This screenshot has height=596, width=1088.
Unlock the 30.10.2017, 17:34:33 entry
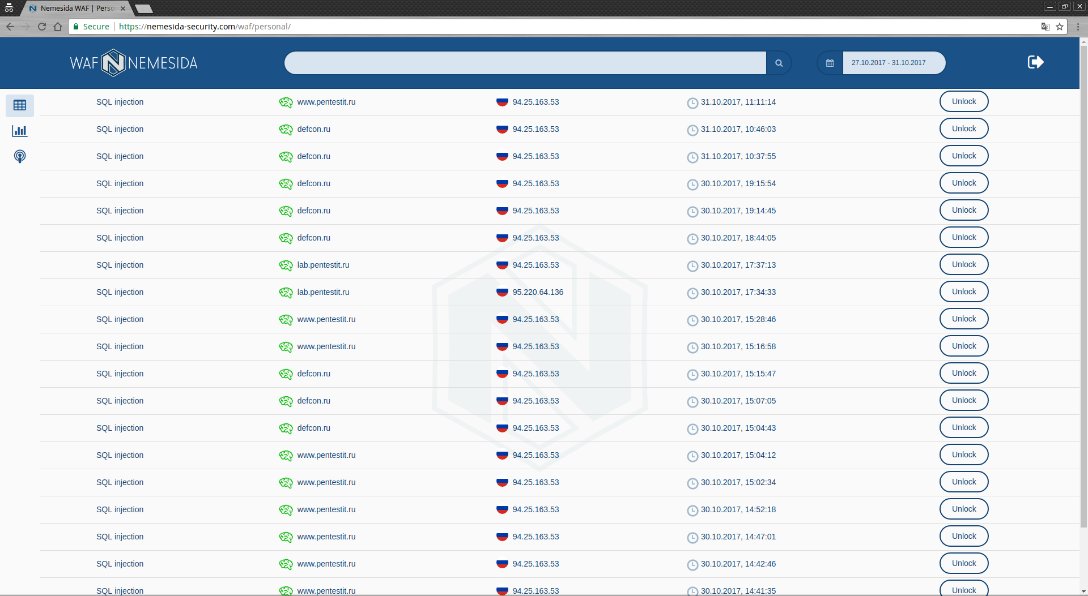(964, 291)
